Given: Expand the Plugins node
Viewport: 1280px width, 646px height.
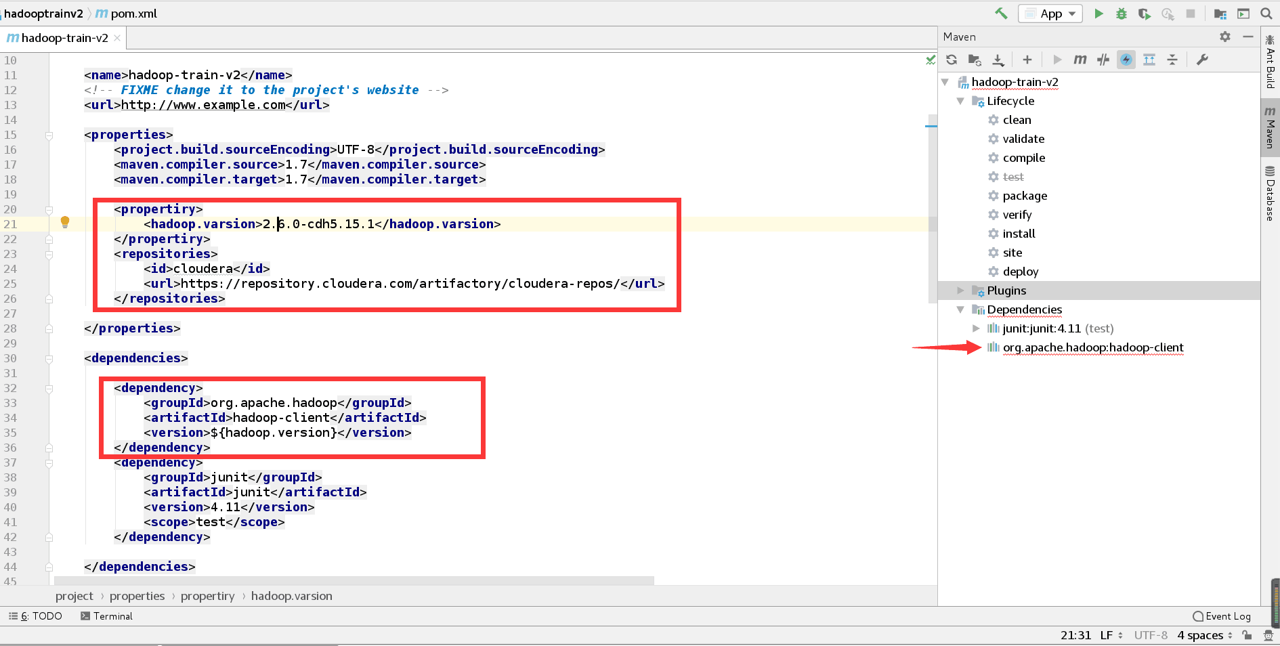Looking at the screenshot, I should [960, 290].
